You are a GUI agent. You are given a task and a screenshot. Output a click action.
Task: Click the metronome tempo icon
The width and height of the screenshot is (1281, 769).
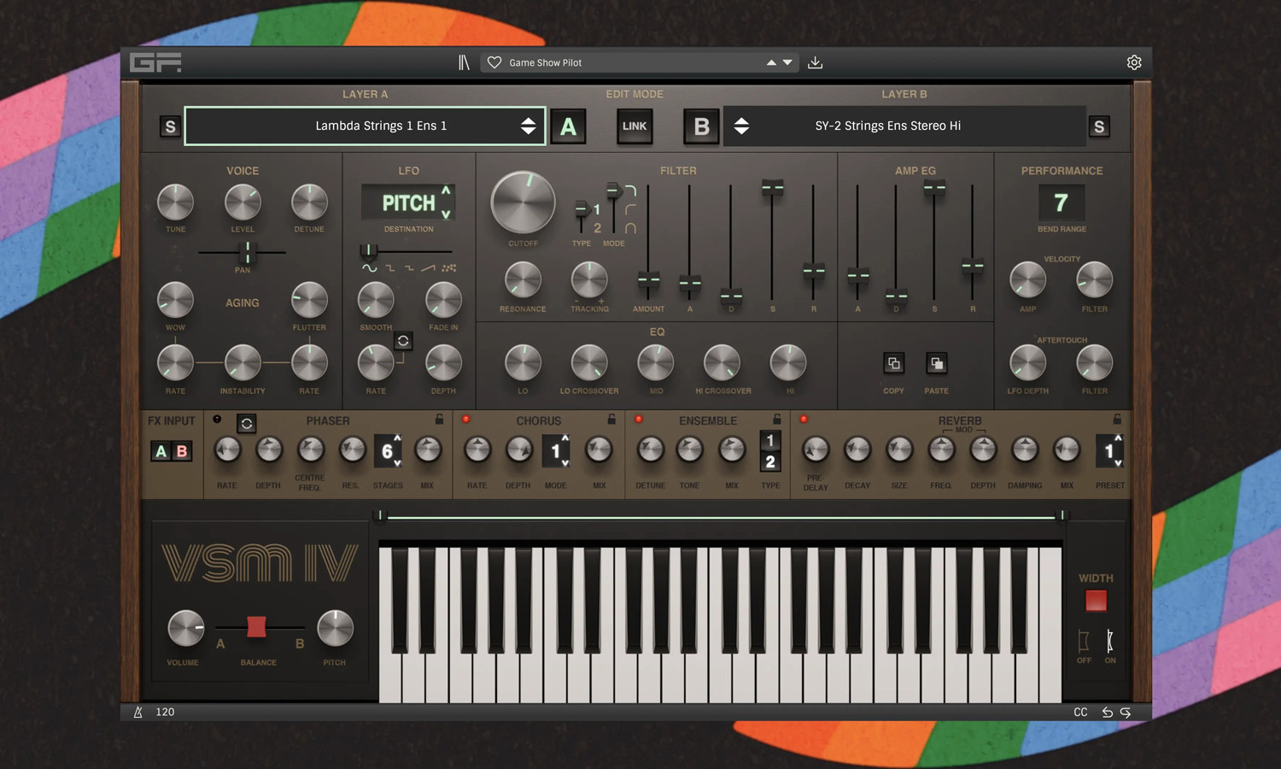point(137,712)
